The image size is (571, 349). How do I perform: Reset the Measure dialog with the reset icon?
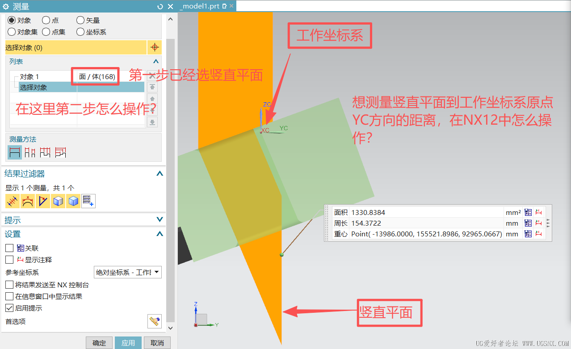click(160, 6)
